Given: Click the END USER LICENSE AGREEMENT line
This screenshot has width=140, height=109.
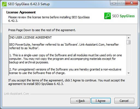Looking at the screenshot, I should [31, 37].
